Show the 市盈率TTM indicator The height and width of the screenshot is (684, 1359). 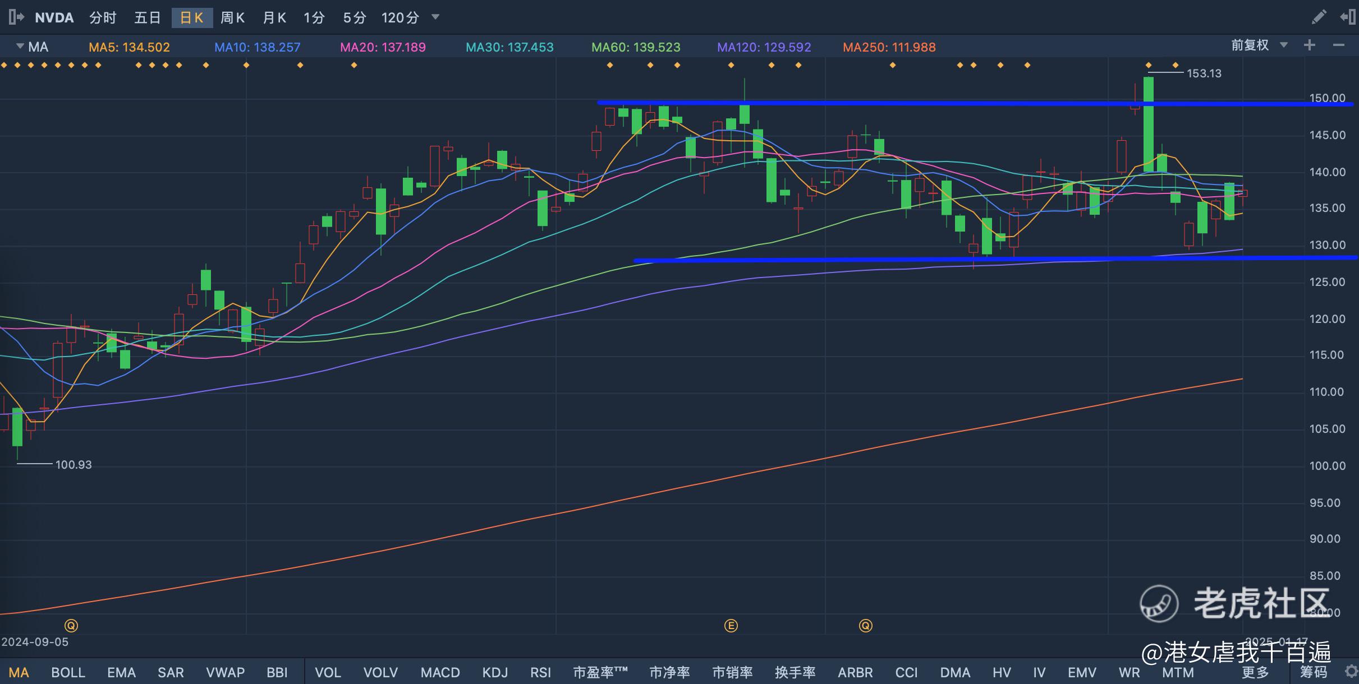pyautogui.click(x=600, y=672)
